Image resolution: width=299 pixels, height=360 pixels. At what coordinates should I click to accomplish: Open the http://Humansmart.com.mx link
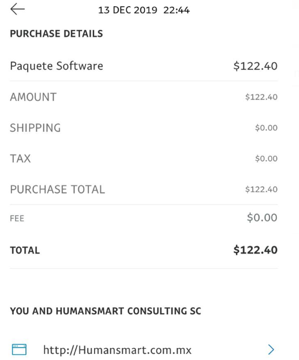(117, 350)
